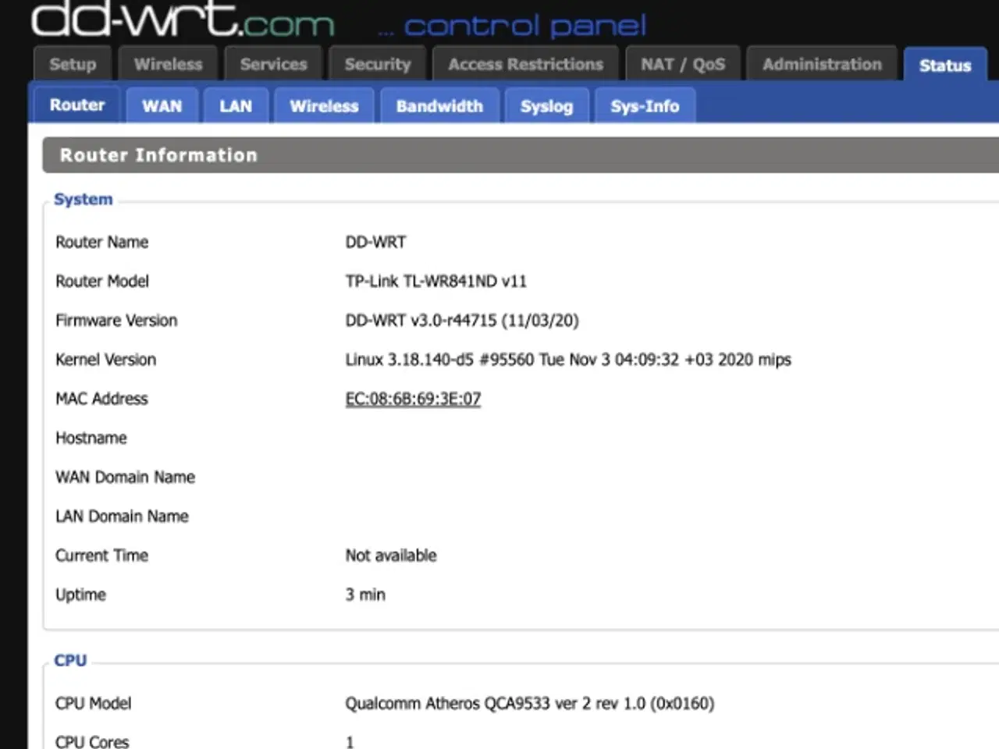The height and width of the screenshot is (749, 999).
Task: Click the CPU section label
Action: [x=69, y=660]
